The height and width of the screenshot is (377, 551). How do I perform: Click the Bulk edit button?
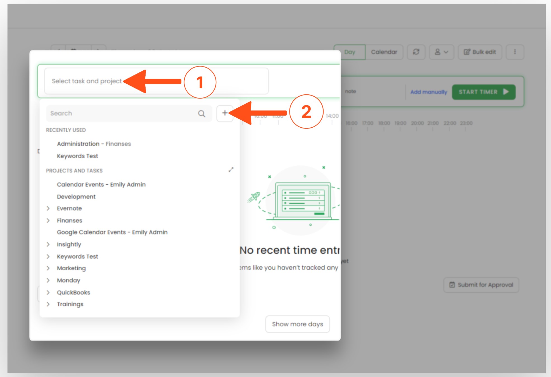(480, 52)
